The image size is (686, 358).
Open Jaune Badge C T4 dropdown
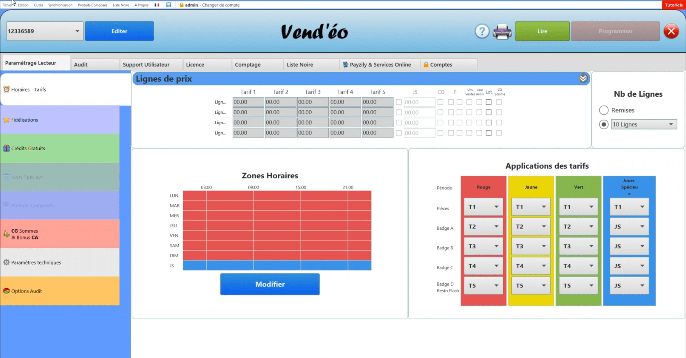pyautogui.click(x=531, y=266)
